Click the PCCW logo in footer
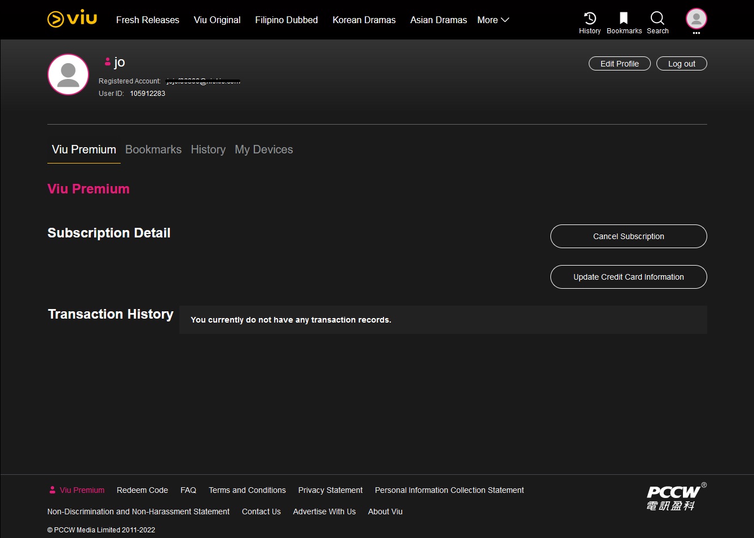754x538 pixels. 676,497
